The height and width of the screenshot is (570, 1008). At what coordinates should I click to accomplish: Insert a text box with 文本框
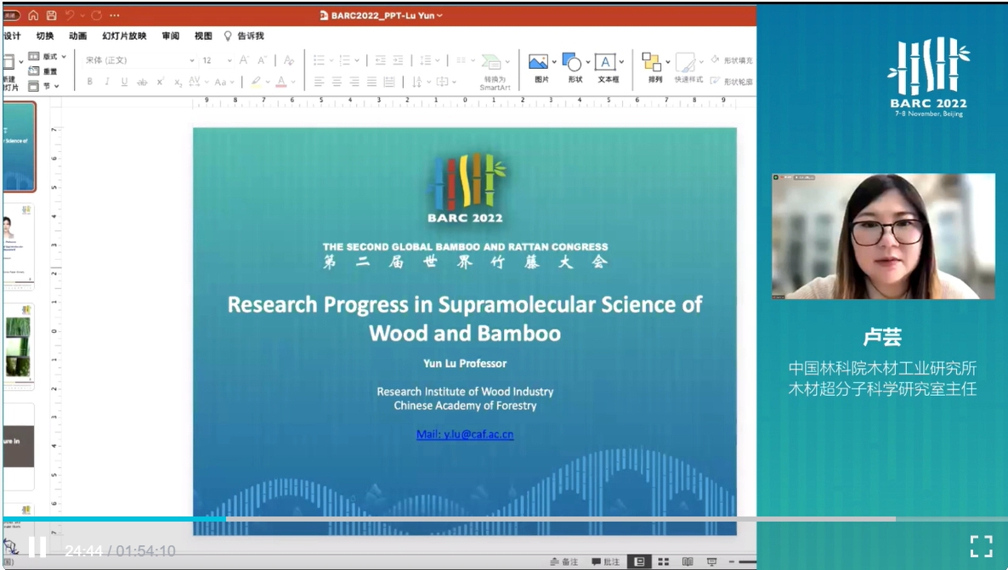[606, 63]
